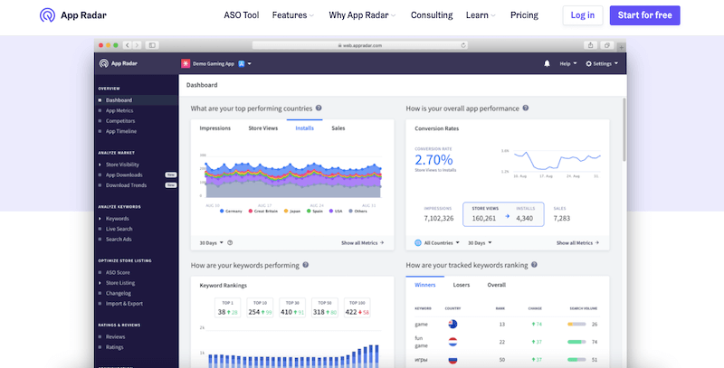Screen dimensions: 724x368
Task: Open the Consulting page
Action: coord(432,15)
